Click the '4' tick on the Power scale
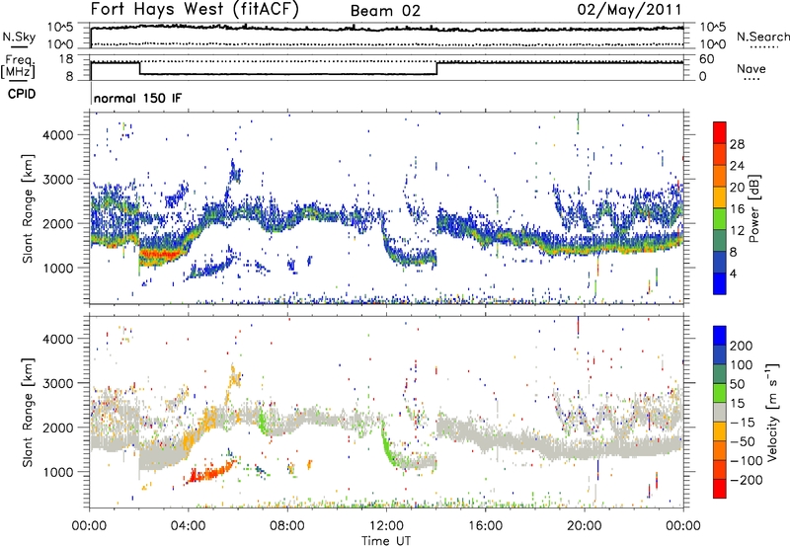 click(x=734, y=273)
